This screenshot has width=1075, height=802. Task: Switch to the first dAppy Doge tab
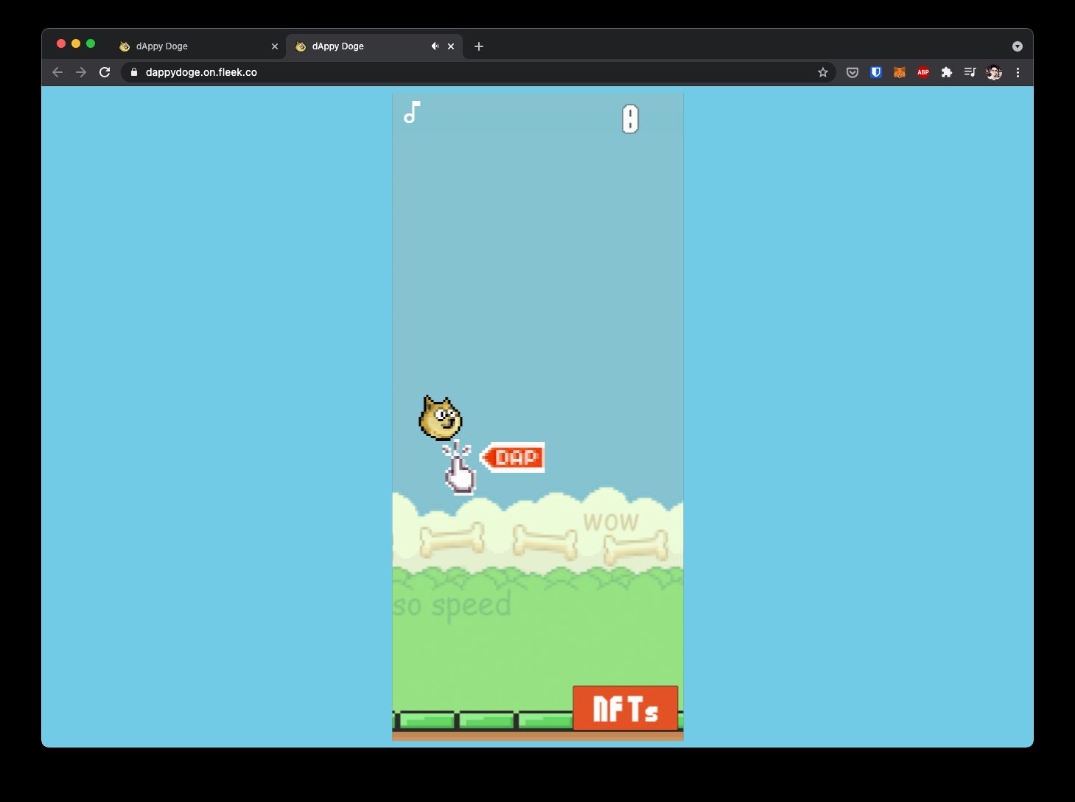click(x=198, y=46)
